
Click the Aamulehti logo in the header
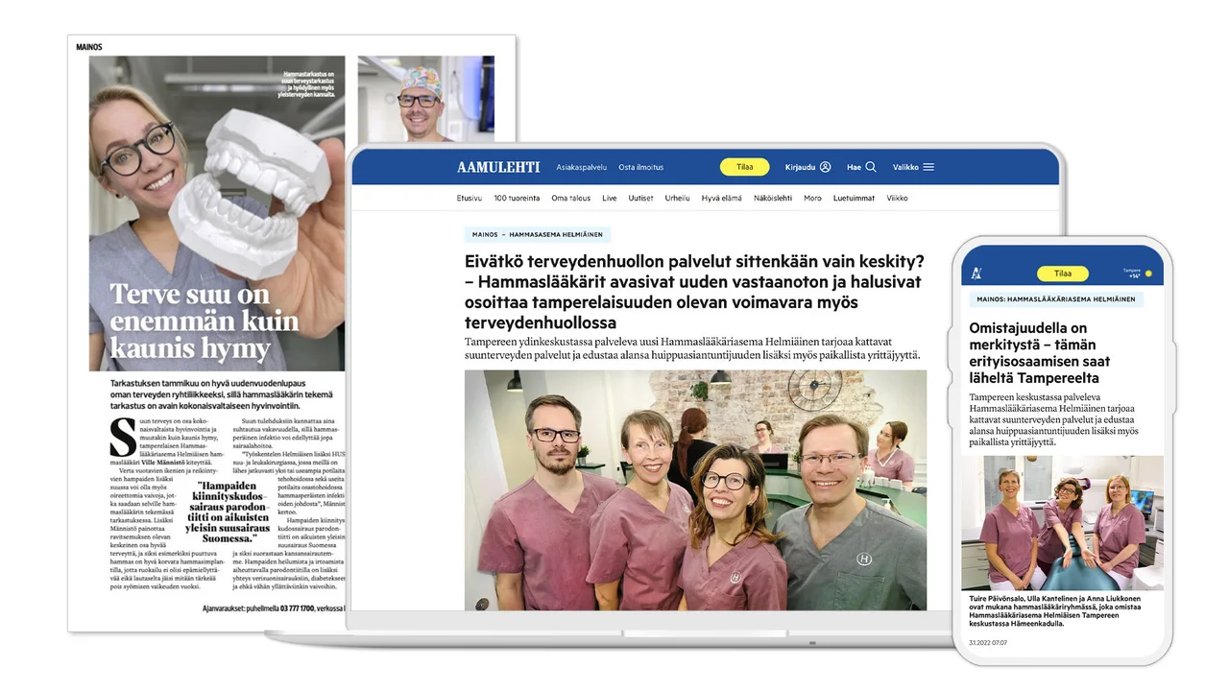(x=498, y=167)
